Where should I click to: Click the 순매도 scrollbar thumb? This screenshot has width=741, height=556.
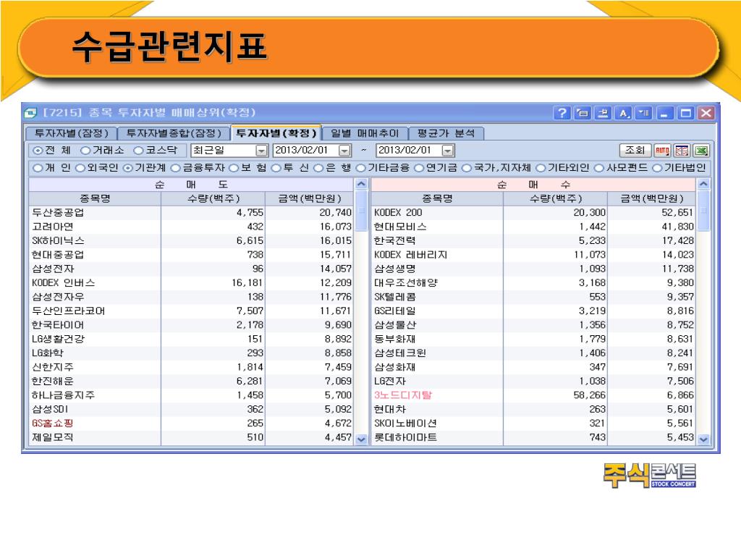pos(361,211)
